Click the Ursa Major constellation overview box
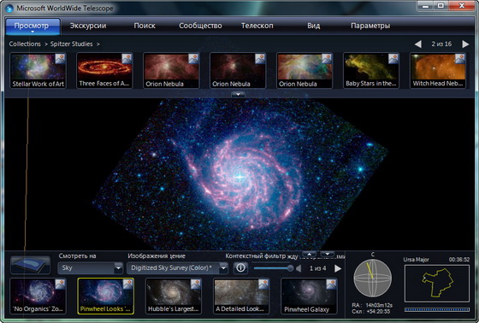The width and height of the screenshot is (479, 323). point(437,284)
